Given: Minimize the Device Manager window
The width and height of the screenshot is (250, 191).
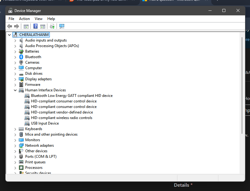Looking at the screenshot, I should click(x=210, y=10).
